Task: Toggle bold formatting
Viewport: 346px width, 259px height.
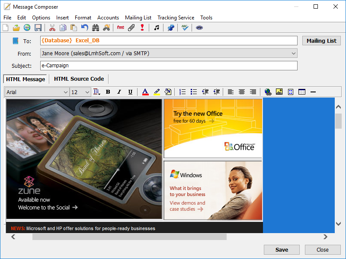Action: point(108,92)
